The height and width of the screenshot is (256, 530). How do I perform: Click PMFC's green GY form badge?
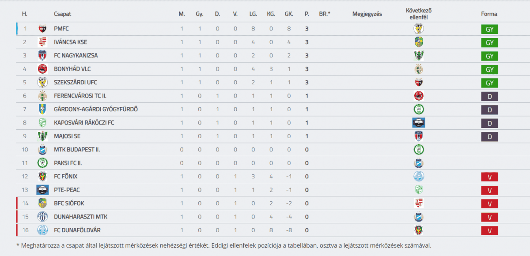[489, 30]
